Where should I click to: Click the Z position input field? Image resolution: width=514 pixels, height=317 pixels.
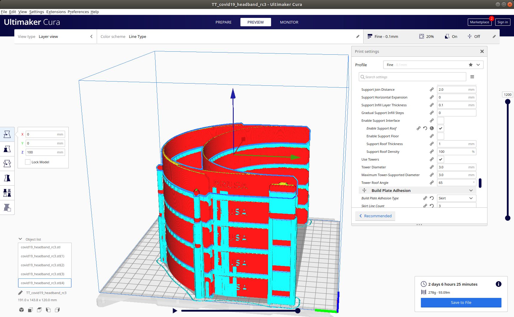tap(45, 152)
